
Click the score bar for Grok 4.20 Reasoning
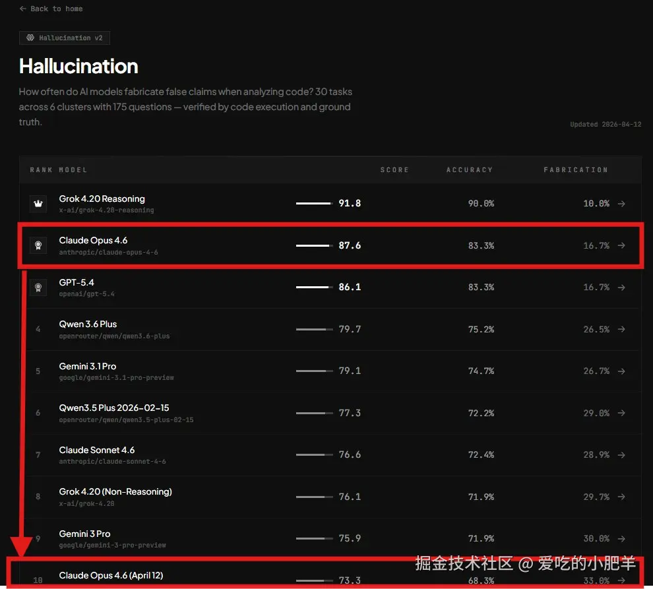point(315,203)
